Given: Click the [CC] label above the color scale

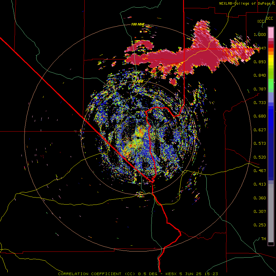Looking at the screenshot, I should [x=262, y=21].
